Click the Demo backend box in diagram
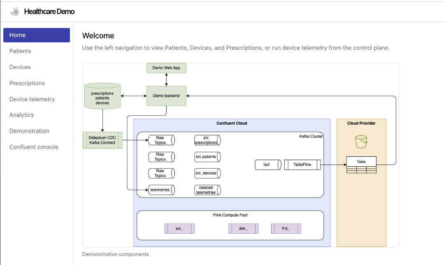 166,96
